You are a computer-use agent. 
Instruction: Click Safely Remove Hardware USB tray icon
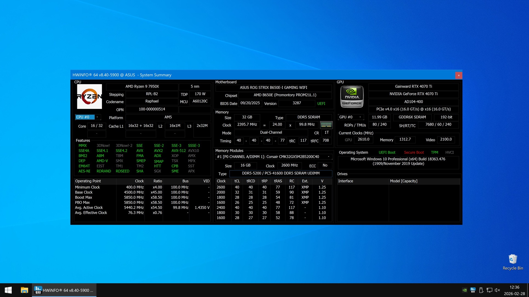coord(481,290)
